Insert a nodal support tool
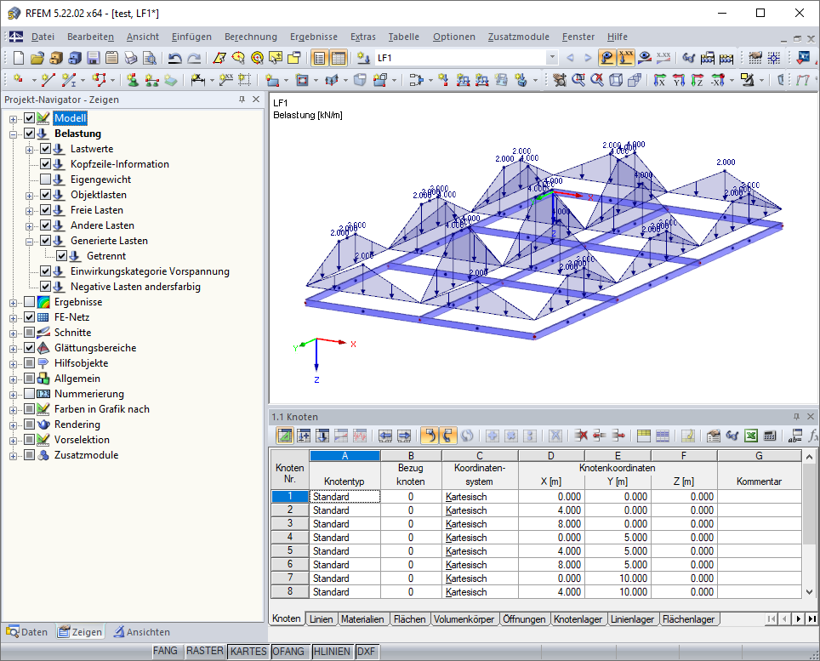This screenshot has width=820, height=661. click(x=133, y=79)
